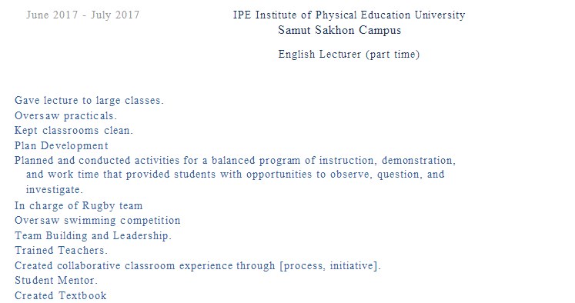Viewport: 575px width, 303px height.
Task: Click the IPE Institute of Physical Education University heading
Action: [349, 15]
